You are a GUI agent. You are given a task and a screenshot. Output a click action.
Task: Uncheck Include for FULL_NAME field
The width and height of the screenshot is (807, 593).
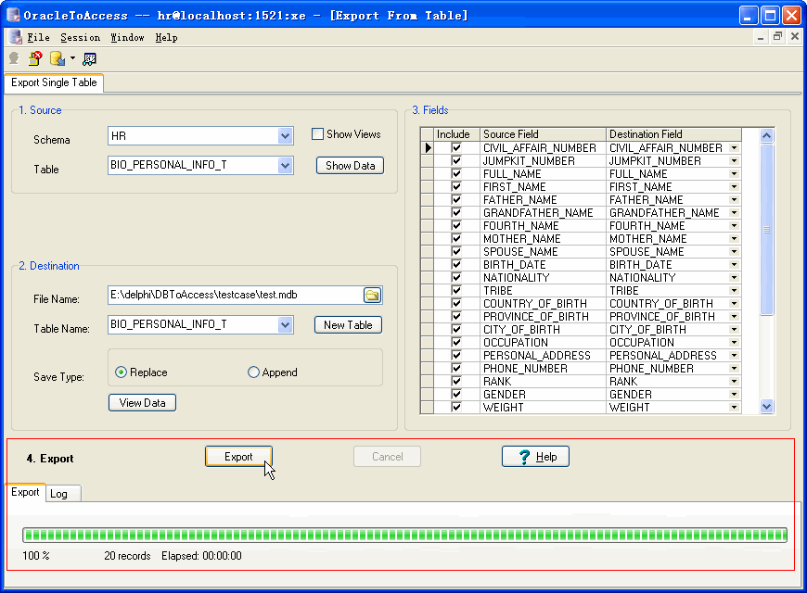coord(456,174)
